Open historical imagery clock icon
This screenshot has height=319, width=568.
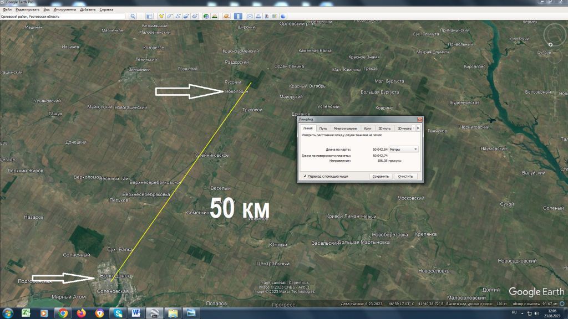click(206, 17)
